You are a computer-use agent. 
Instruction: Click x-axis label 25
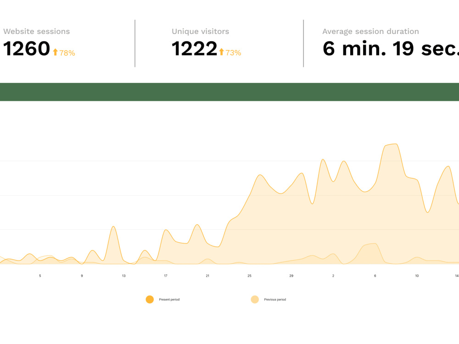(x=249, y=276)
